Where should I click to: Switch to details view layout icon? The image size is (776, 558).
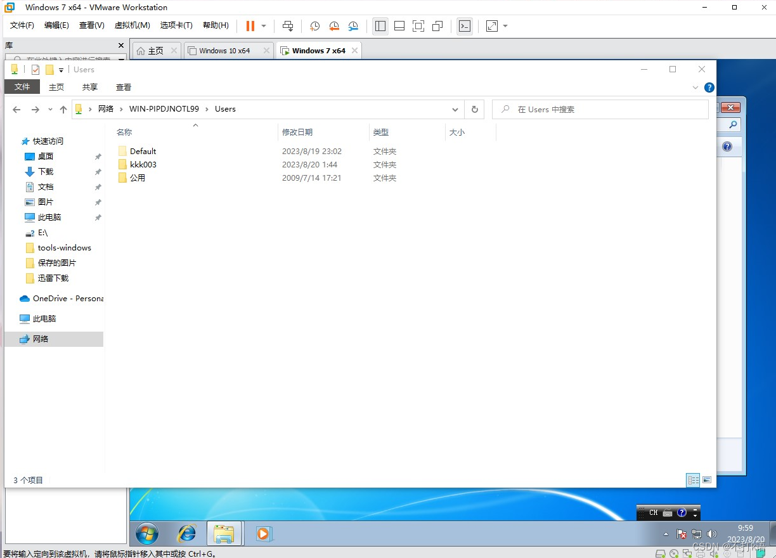[x=693, y=480]
